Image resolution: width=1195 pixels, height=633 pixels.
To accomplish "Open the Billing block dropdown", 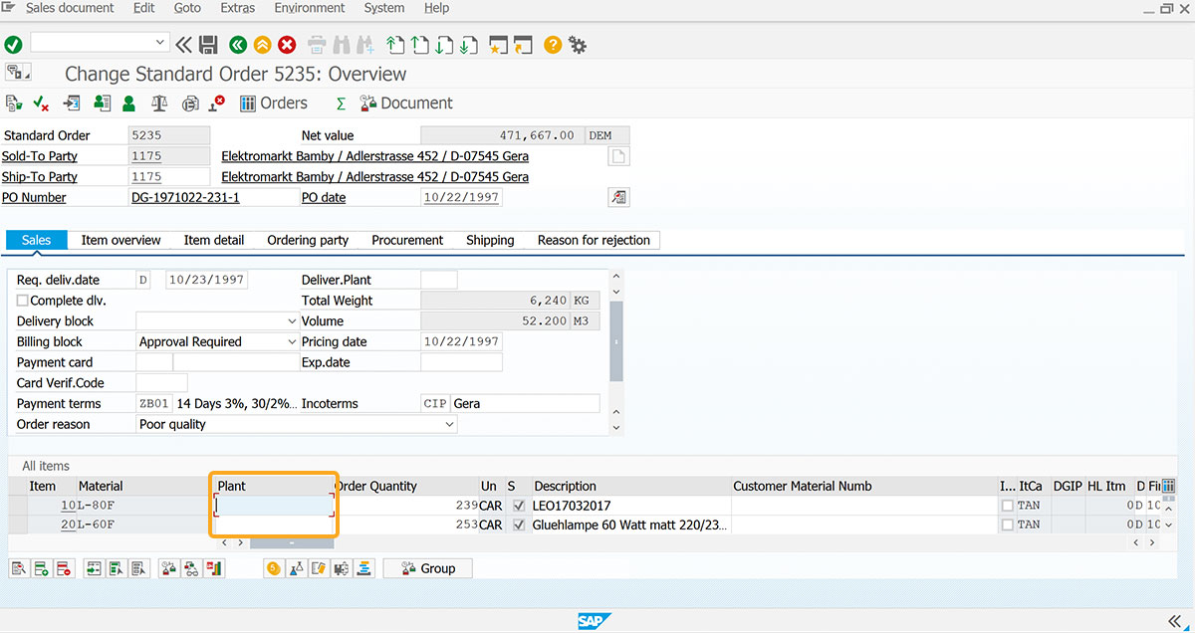I will (292, 342).
